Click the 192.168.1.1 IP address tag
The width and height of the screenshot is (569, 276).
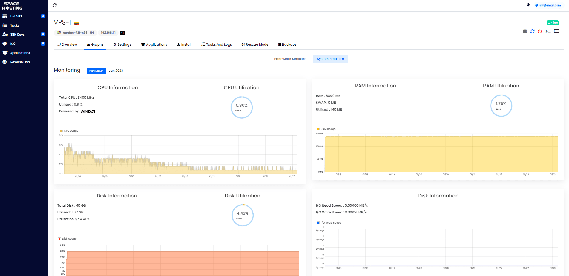[108, 33]
